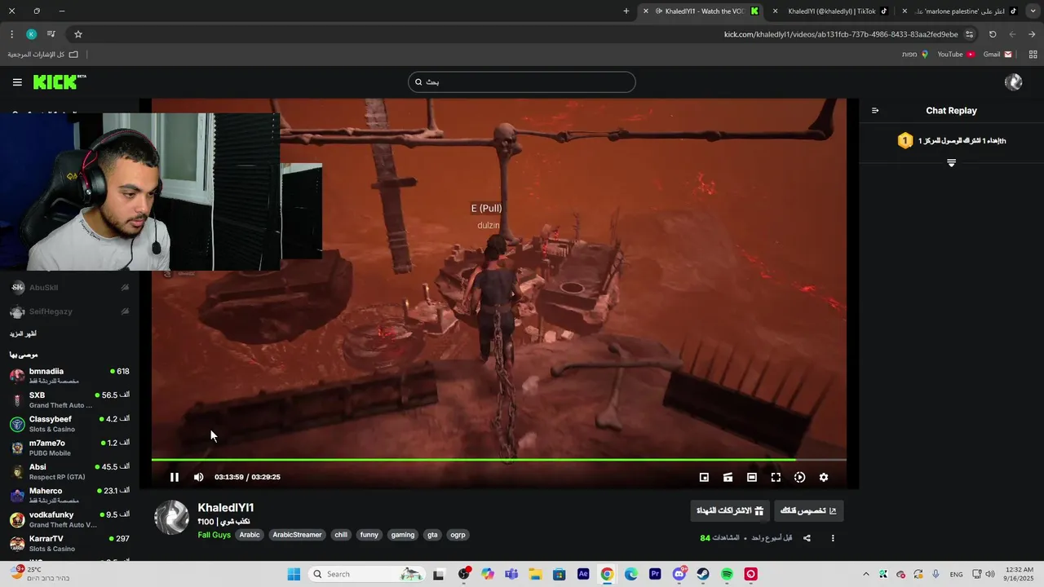Open the video more-options kebab menu
The image size is (1044, 587).
833,538
